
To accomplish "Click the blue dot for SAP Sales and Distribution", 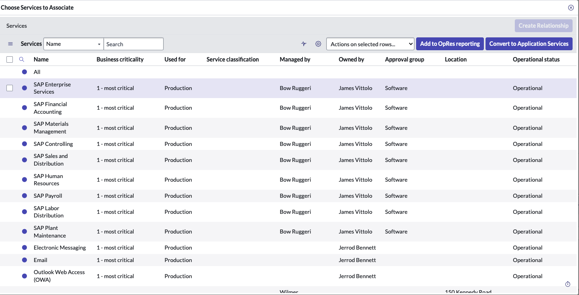I will tap(24, 160).
